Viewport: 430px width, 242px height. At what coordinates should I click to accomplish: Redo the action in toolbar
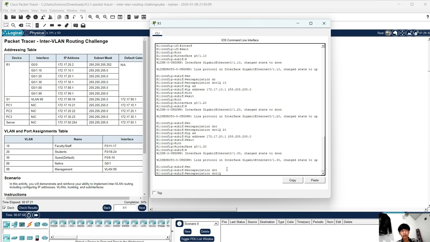click(x=81, y=17)
